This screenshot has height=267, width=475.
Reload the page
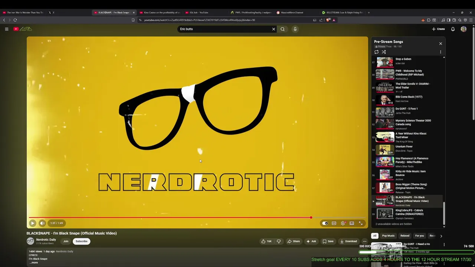pos(15,20)
